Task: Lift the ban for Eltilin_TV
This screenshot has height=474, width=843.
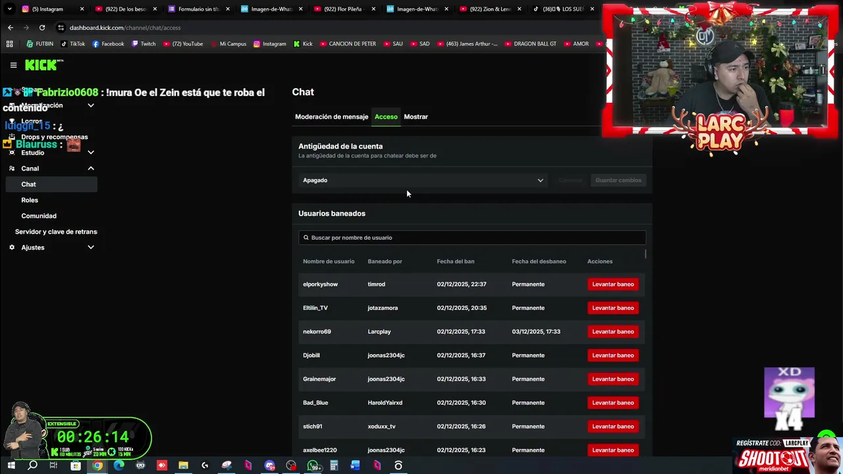Action: 612,308
